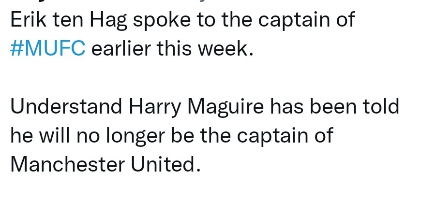Click the words Manchester United
Image resolution: width=421 pixels, height=202 pixels.
click(105, 164)
